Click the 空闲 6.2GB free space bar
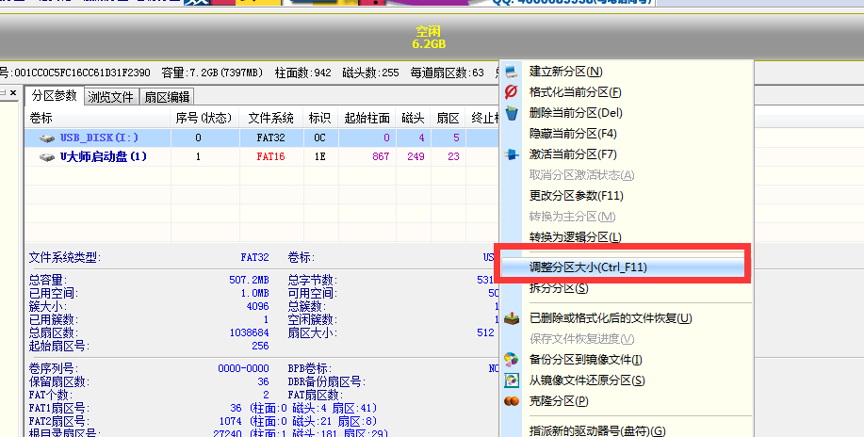Screen dimensions: 864x437 (429, 38)
